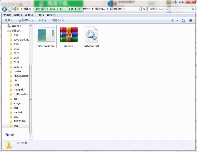Click the refresh button beside address bar
This screenshot has width=197, height=152.
click(x=144, y=9)
